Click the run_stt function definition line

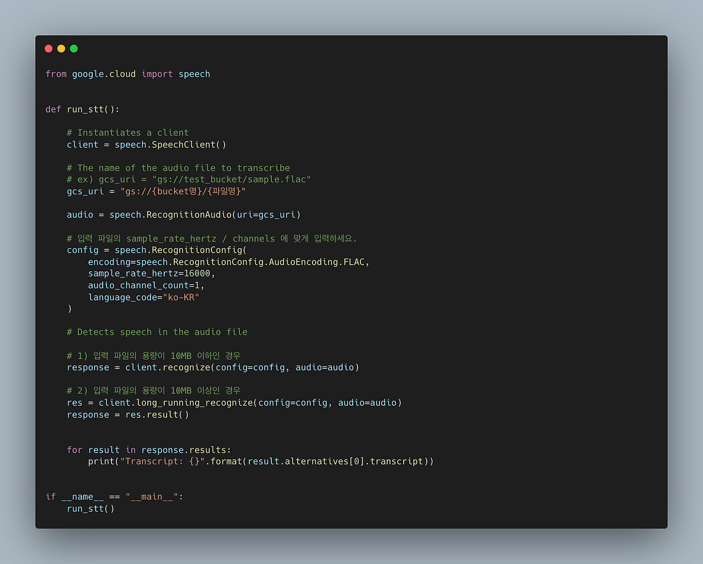click(82, 109)
